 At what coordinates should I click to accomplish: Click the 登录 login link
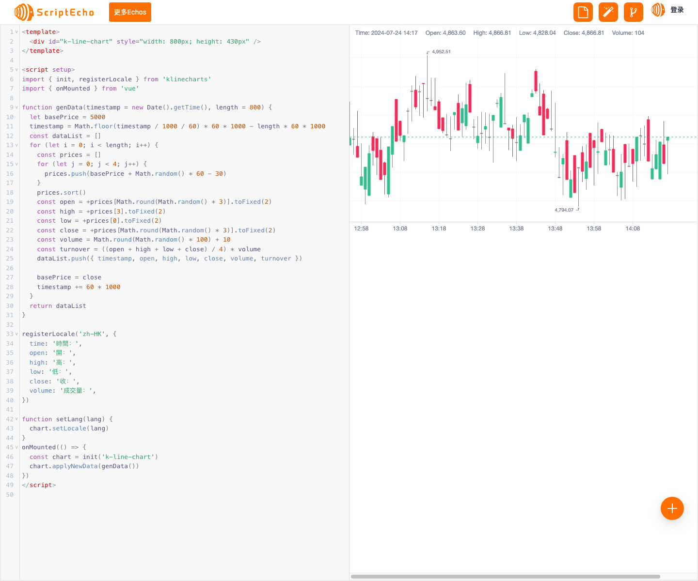677,10
